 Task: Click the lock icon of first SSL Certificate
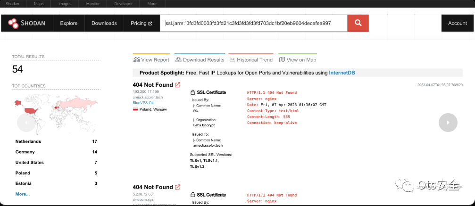[x=192, y=92]
